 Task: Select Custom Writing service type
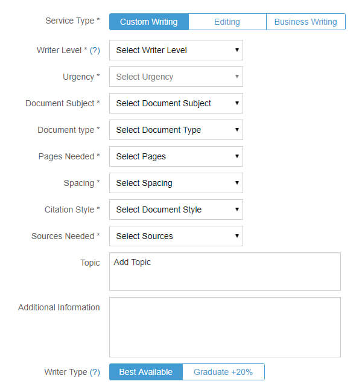[149, 22]
